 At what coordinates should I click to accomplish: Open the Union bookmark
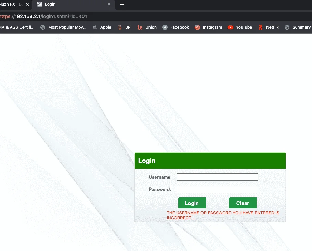click(147, 27)
